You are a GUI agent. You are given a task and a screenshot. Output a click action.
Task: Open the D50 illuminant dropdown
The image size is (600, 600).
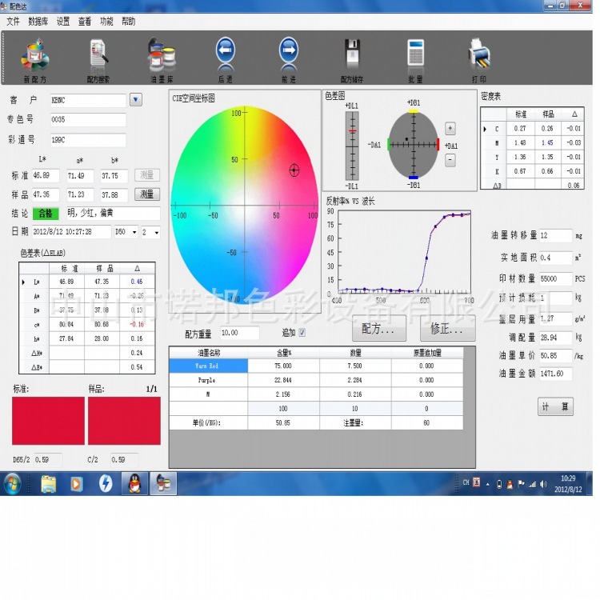(134, 232)
